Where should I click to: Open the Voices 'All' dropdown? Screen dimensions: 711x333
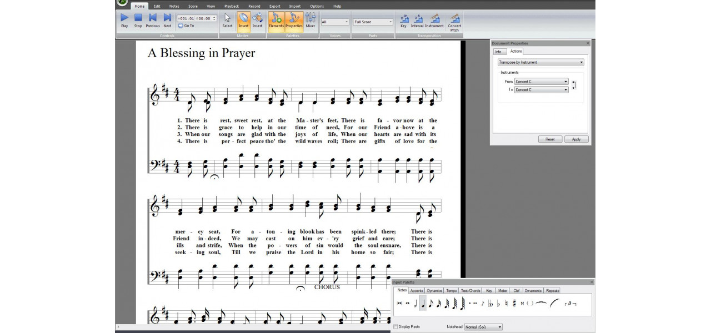(335, 22)
